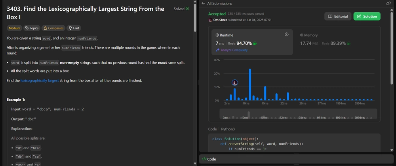Click the clock icon beside Runtime
This screenshot has width=396, height=166.
tap(217, 35)
